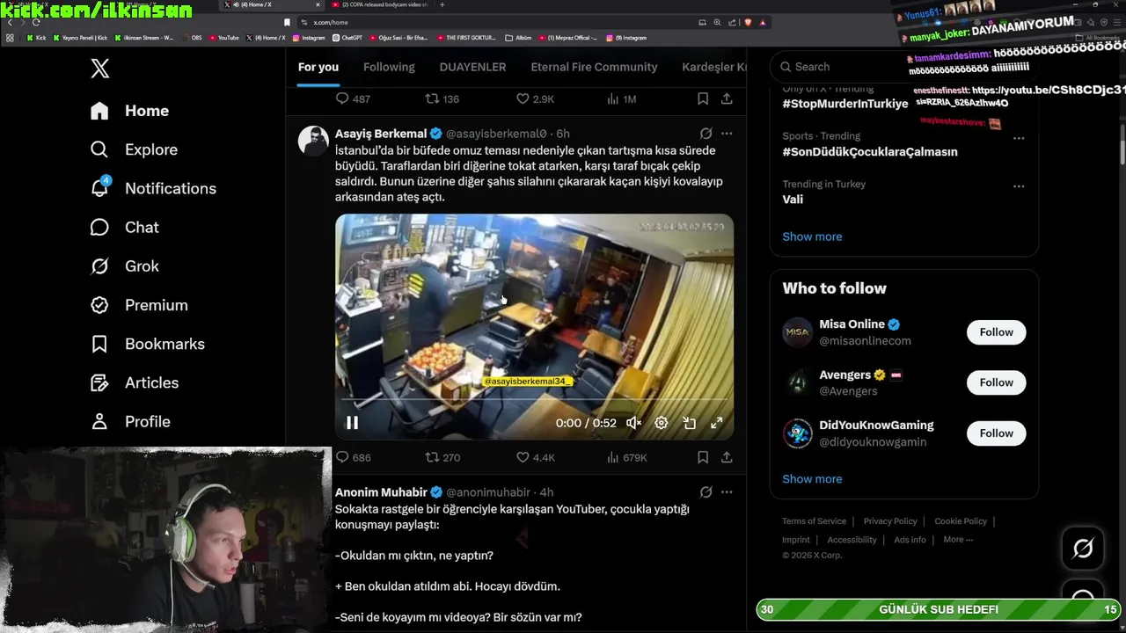
Task: Show more trending topics
Action: coord(812,236)
